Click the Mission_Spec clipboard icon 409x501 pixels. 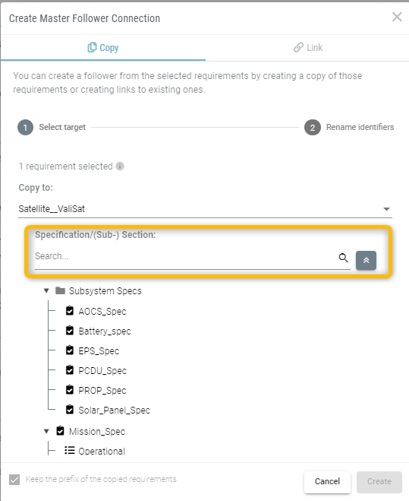coord(60,431)
